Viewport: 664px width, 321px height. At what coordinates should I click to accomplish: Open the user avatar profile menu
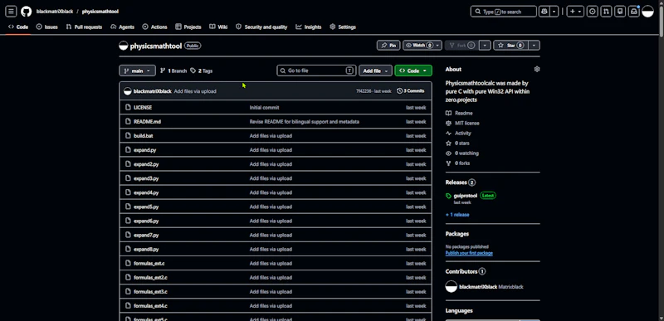coord(648,12)
